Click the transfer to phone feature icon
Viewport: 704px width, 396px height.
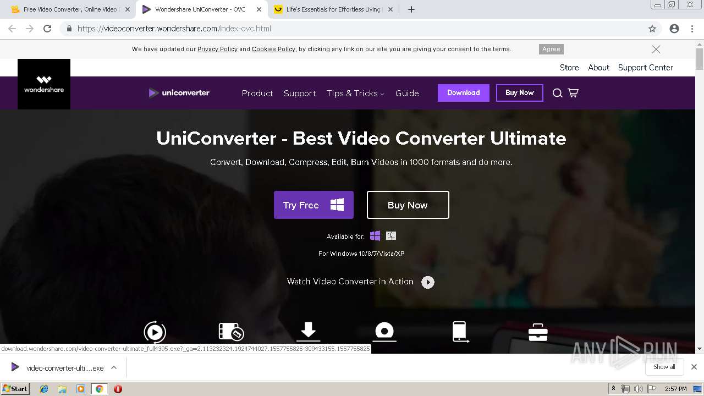coord(460,332)
